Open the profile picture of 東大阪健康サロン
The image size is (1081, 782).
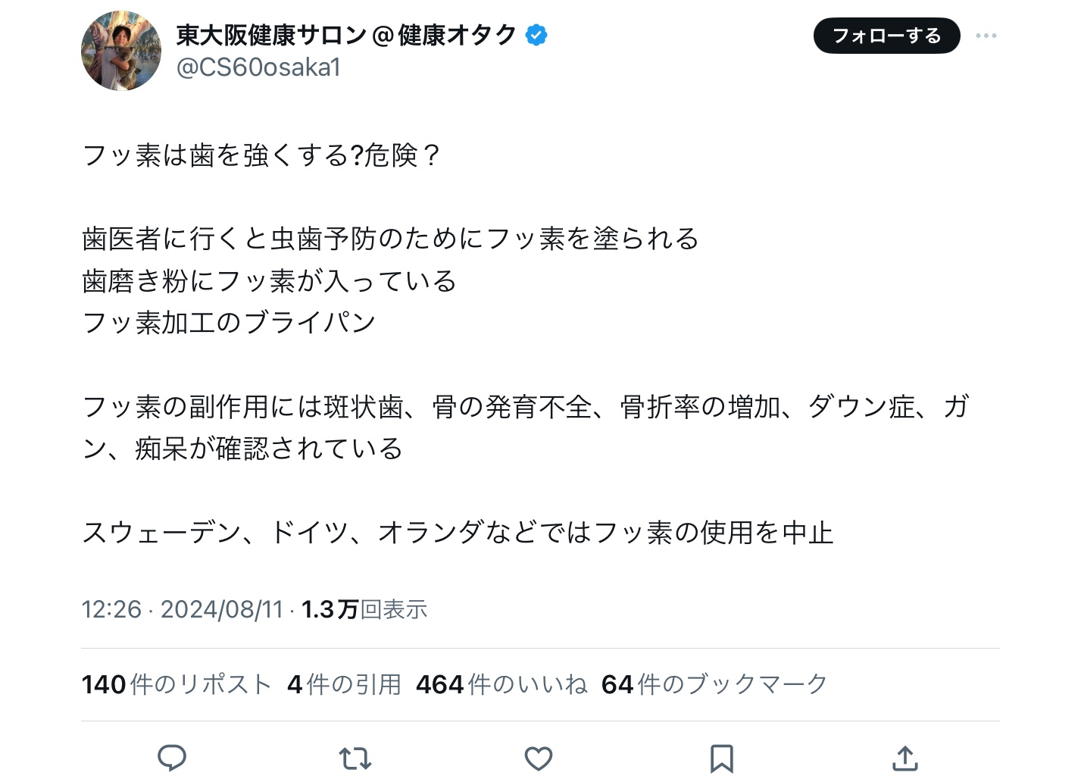121,51
